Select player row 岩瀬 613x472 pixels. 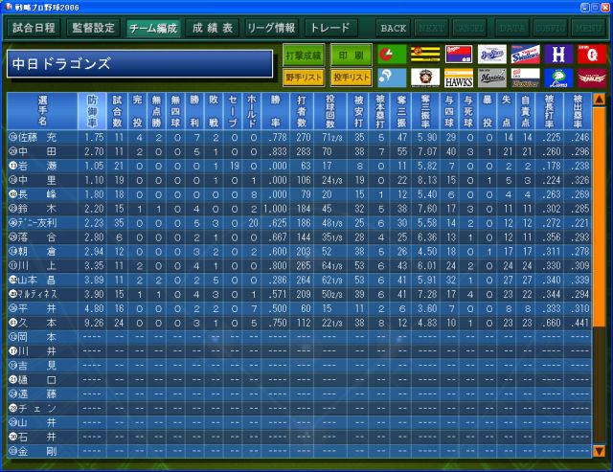pyautogui.click(x=299, y=166)
